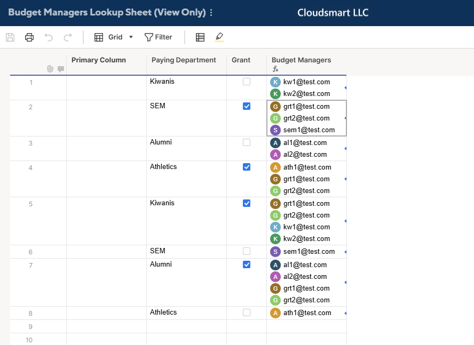Click the Save disk icon

(10, 37)
